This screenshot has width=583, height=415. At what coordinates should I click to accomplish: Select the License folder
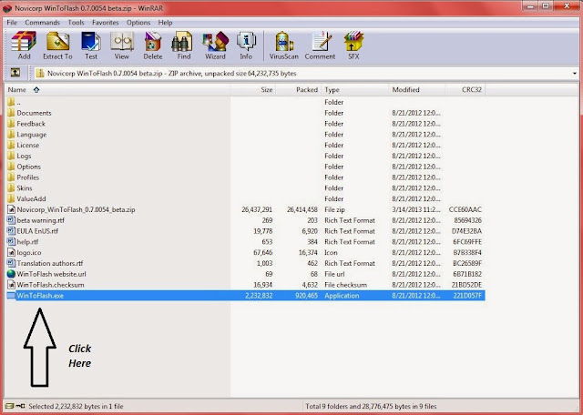(x=245, y=146)
